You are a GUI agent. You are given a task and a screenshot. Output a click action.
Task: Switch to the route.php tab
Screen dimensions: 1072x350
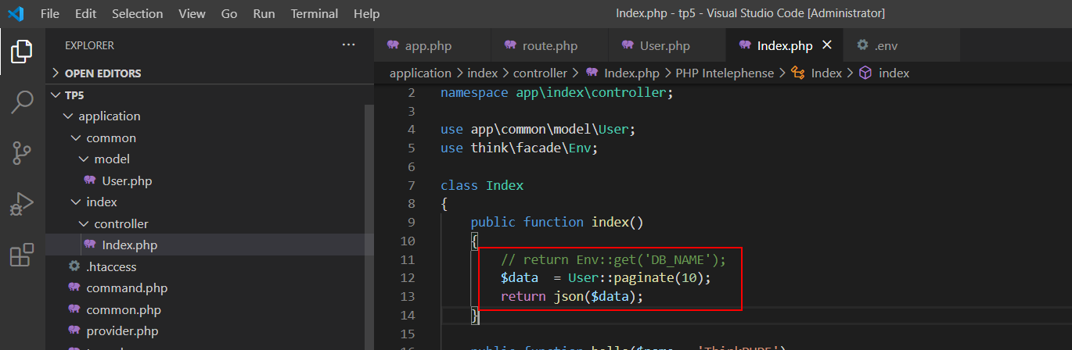tap(550, 45)
